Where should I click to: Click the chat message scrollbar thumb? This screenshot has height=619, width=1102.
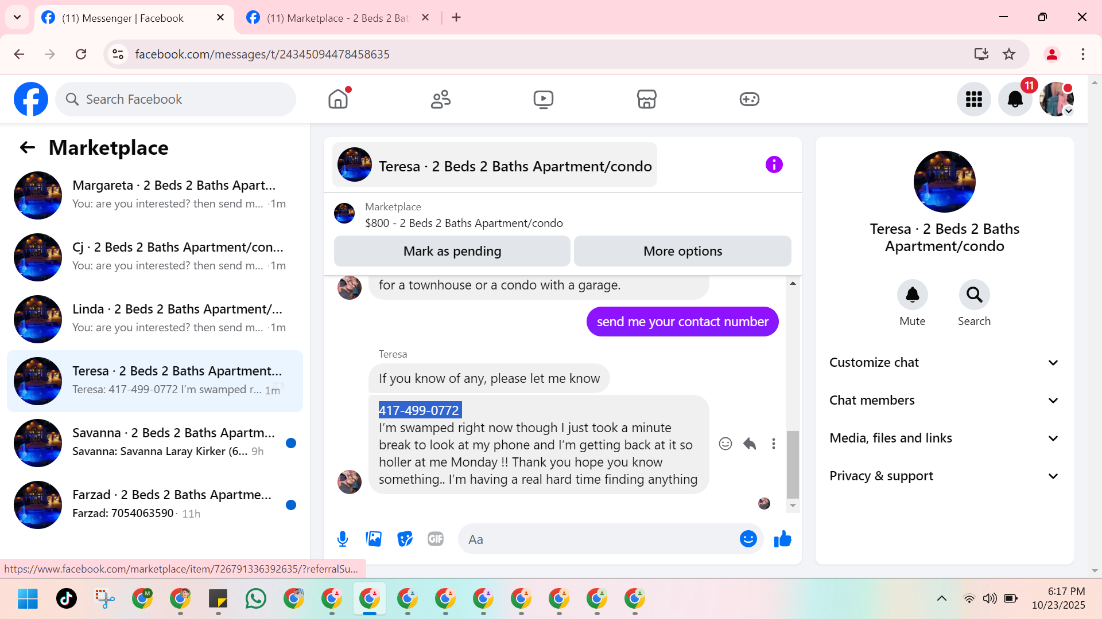click(x=793, y=464)
